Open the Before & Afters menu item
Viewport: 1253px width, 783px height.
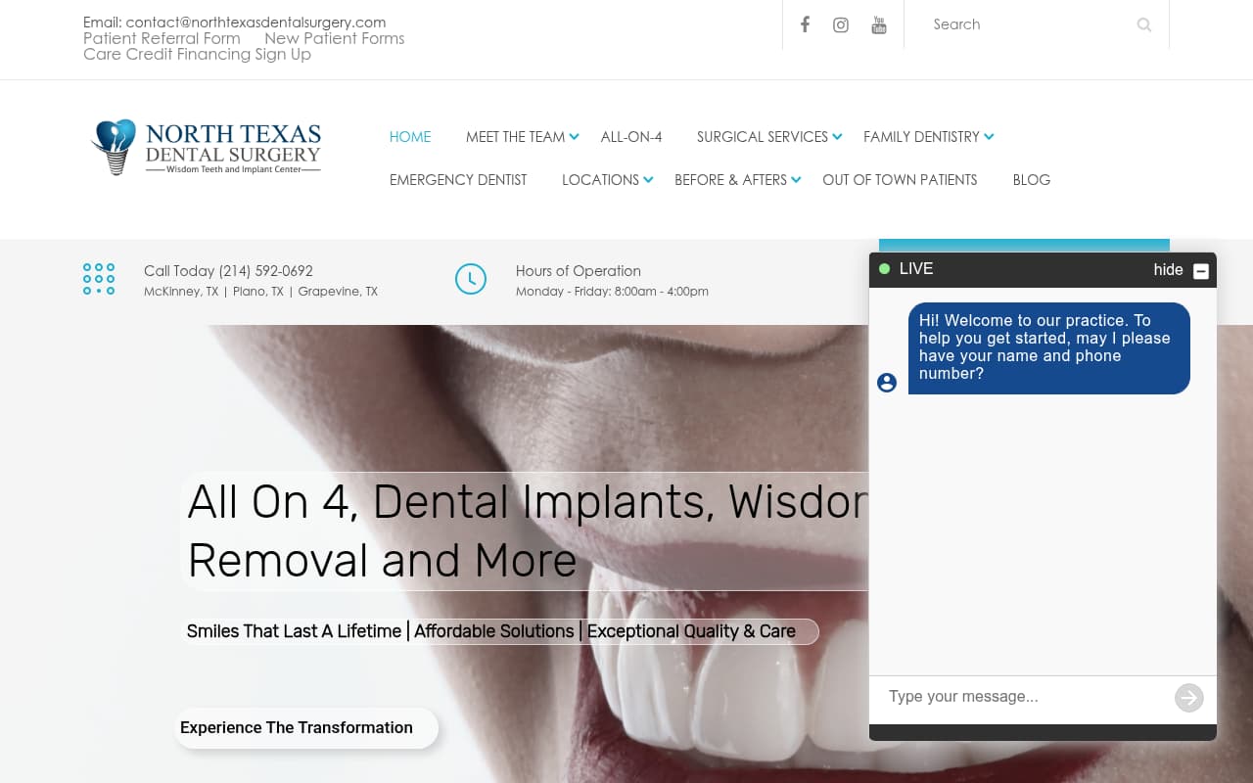[730, 180]
